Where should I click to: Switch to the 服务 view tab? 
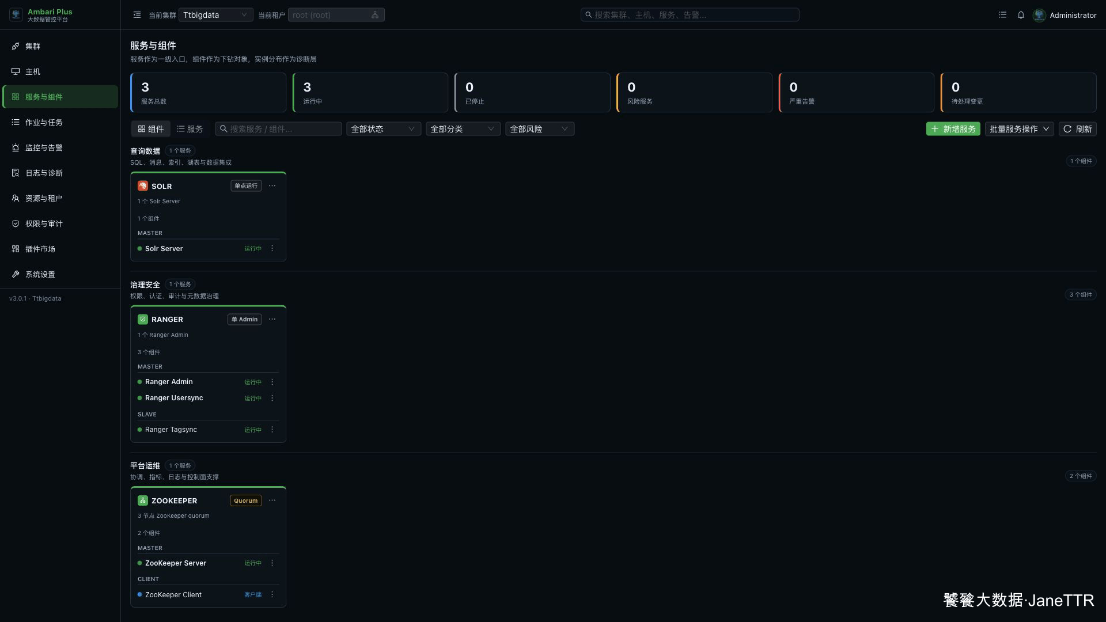[x=190, y=129]
